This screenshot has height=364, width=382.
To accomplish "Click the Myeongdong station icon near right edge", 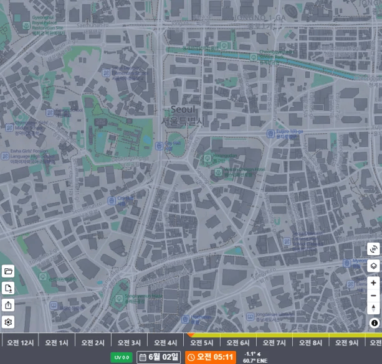I will [347, 263].
